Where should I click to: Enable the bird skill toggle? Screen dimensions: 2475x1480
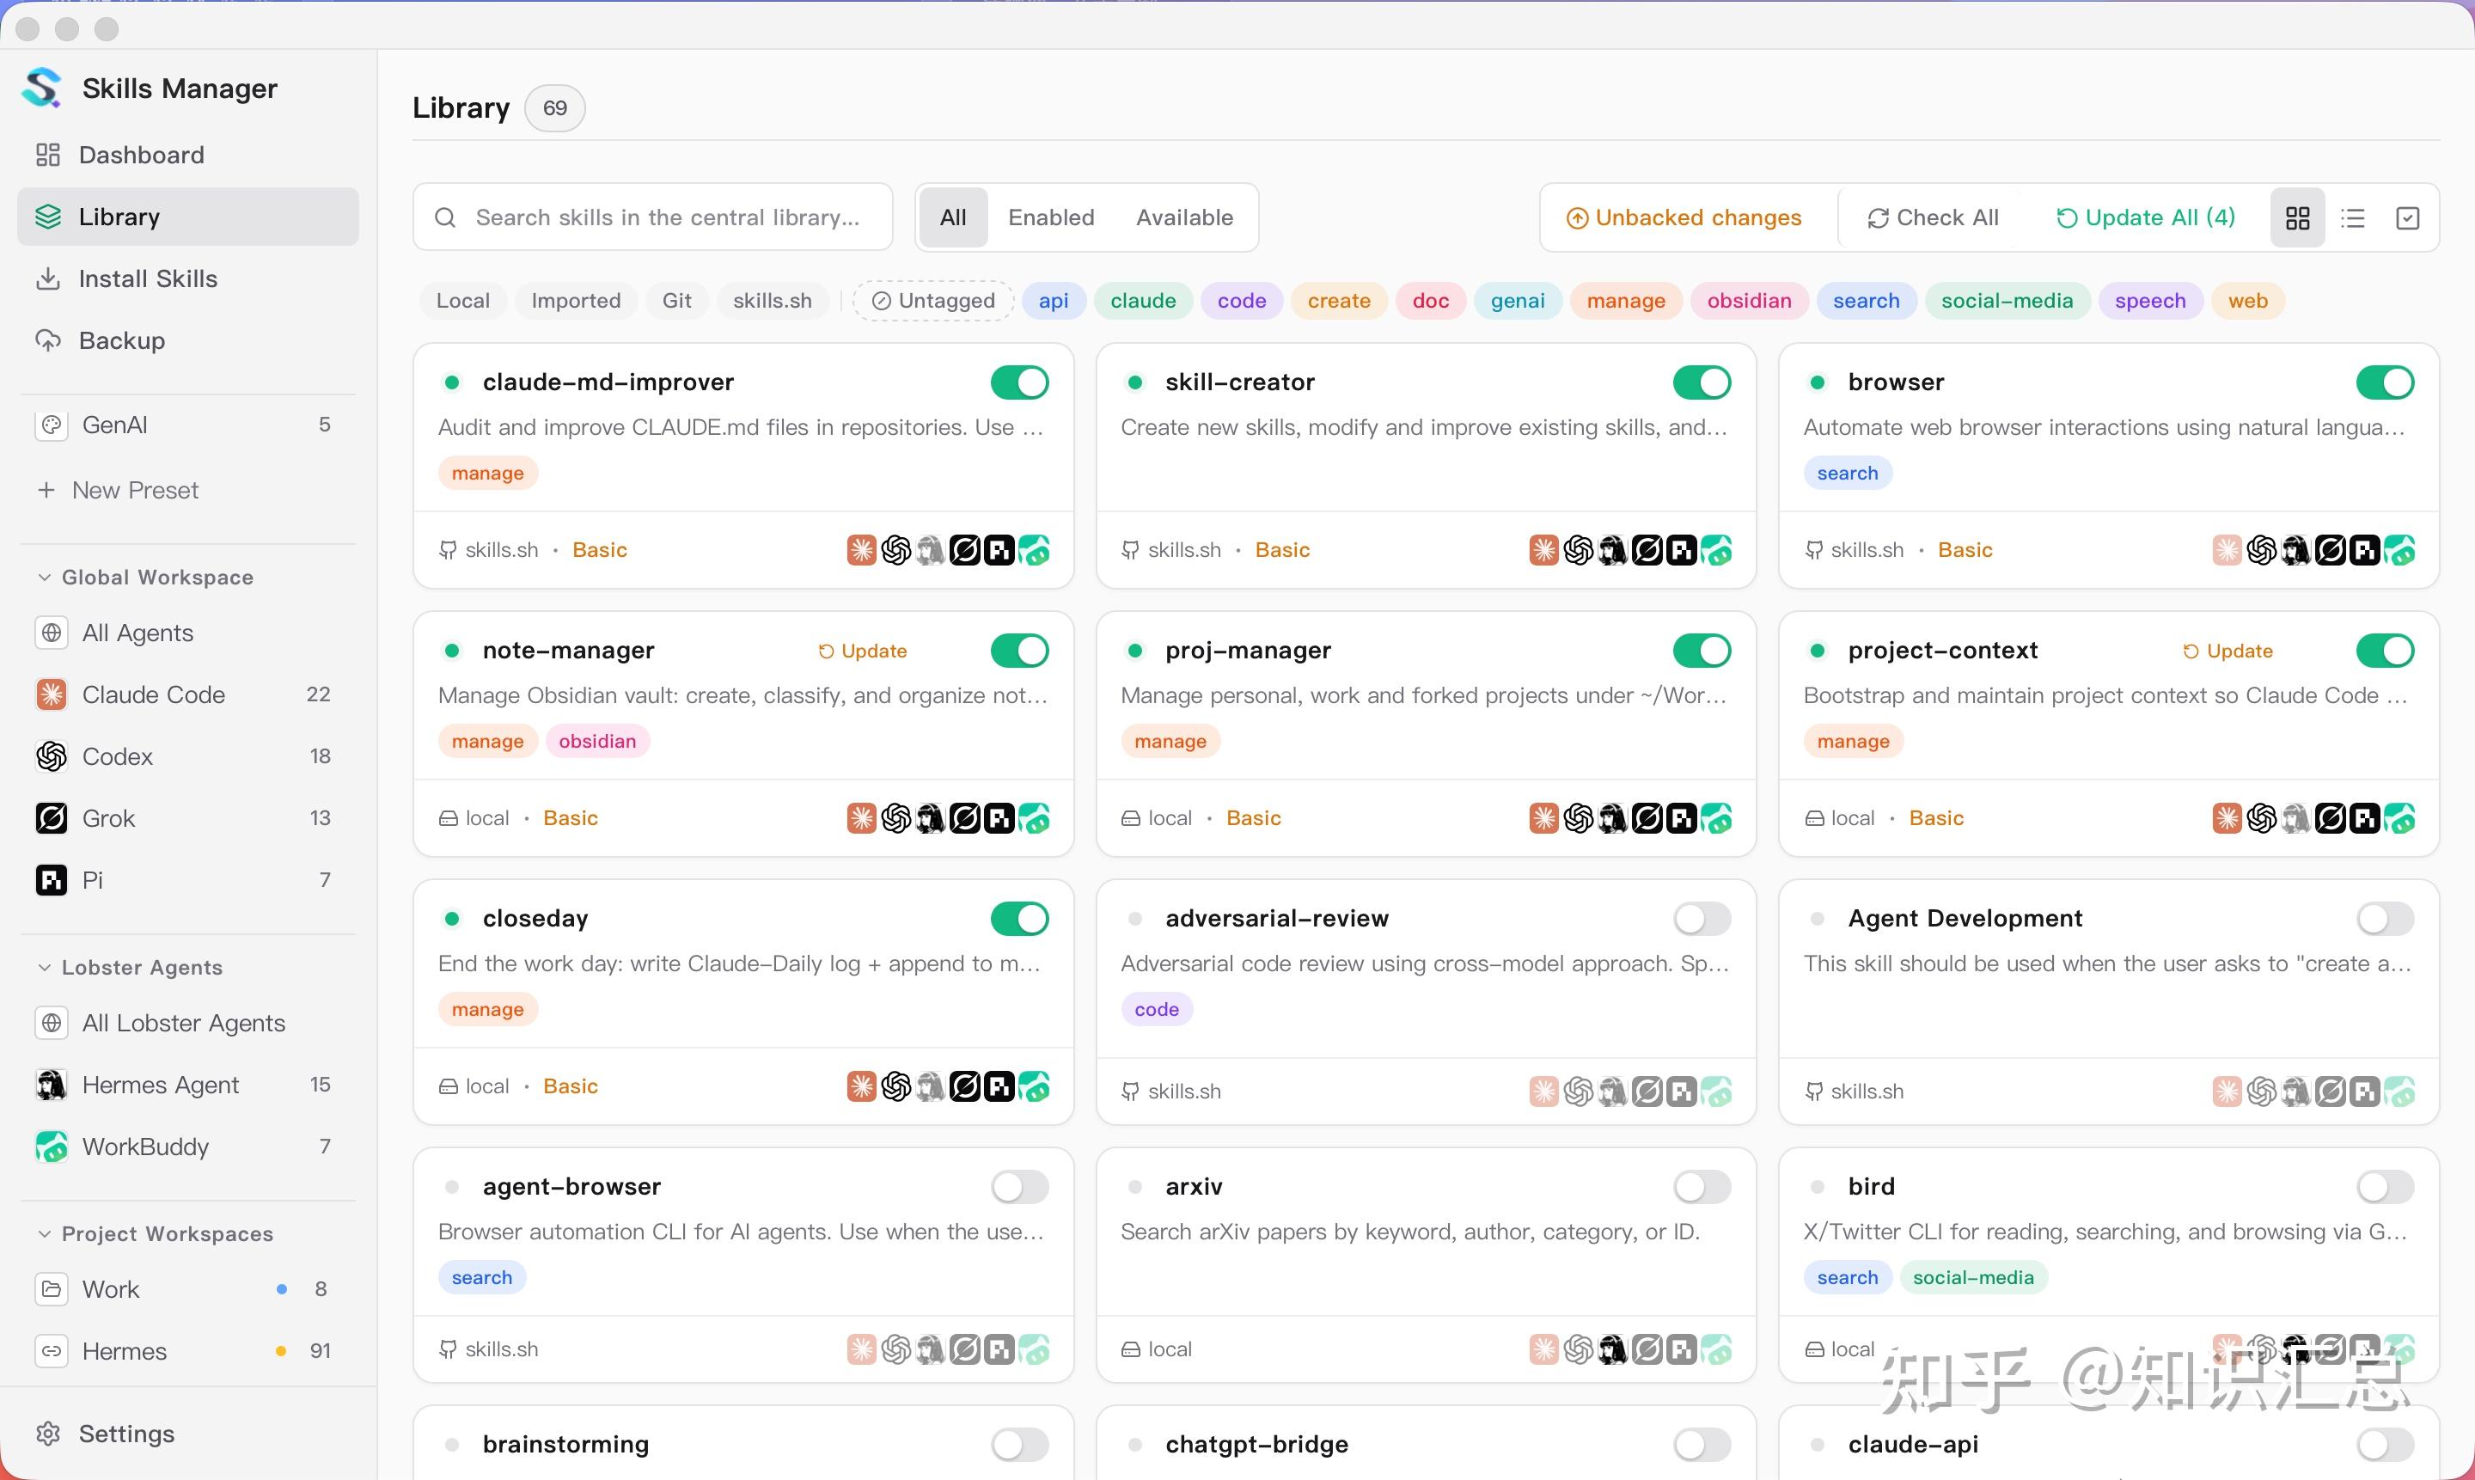coord(2386,1187)
